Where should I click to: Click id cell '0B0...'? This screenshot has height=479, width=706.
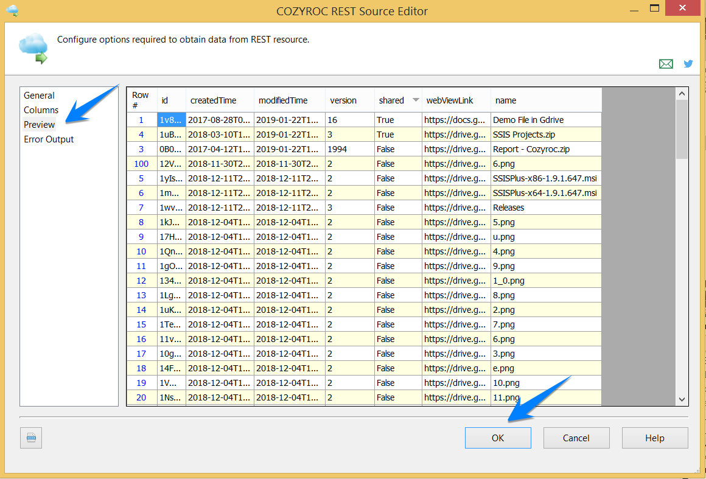click(172, 149)
